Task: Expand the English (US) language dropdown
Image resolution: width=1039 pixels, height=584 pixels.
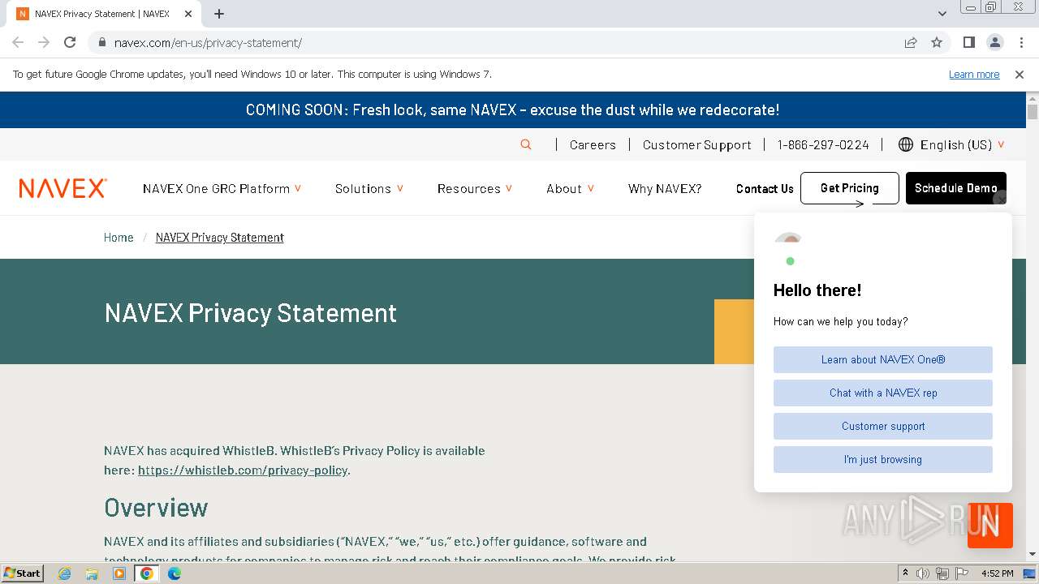Action: pyautogui.click(x=963, y=145)
